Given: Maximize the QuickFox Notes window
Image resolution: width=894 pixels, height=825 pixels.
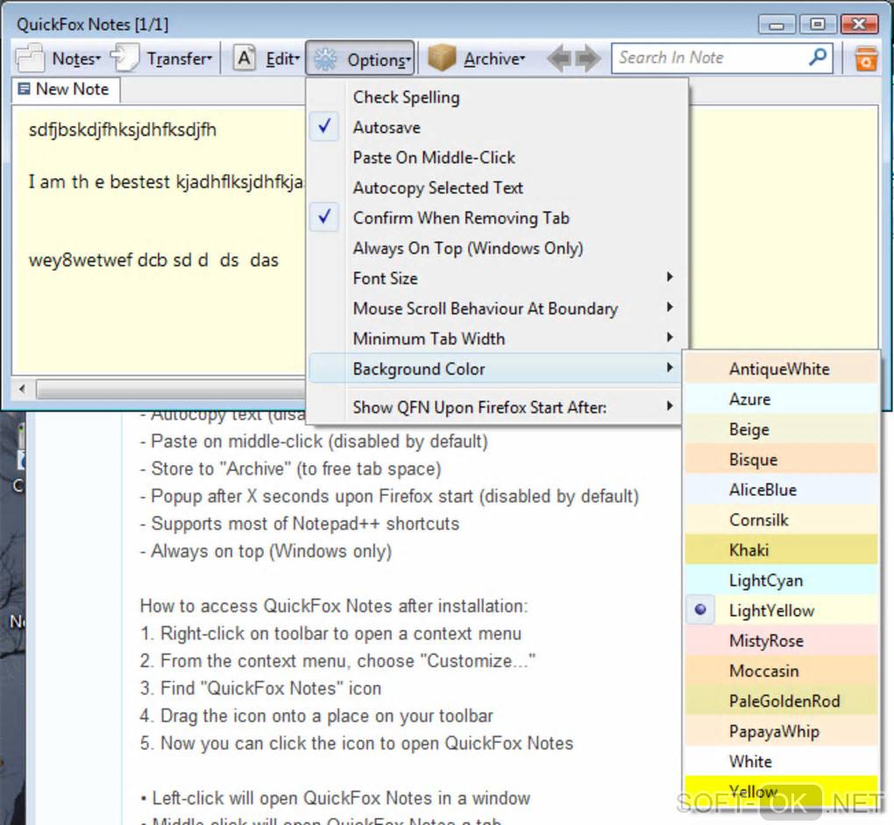Looking at the screenshot, I should (818, 24).
